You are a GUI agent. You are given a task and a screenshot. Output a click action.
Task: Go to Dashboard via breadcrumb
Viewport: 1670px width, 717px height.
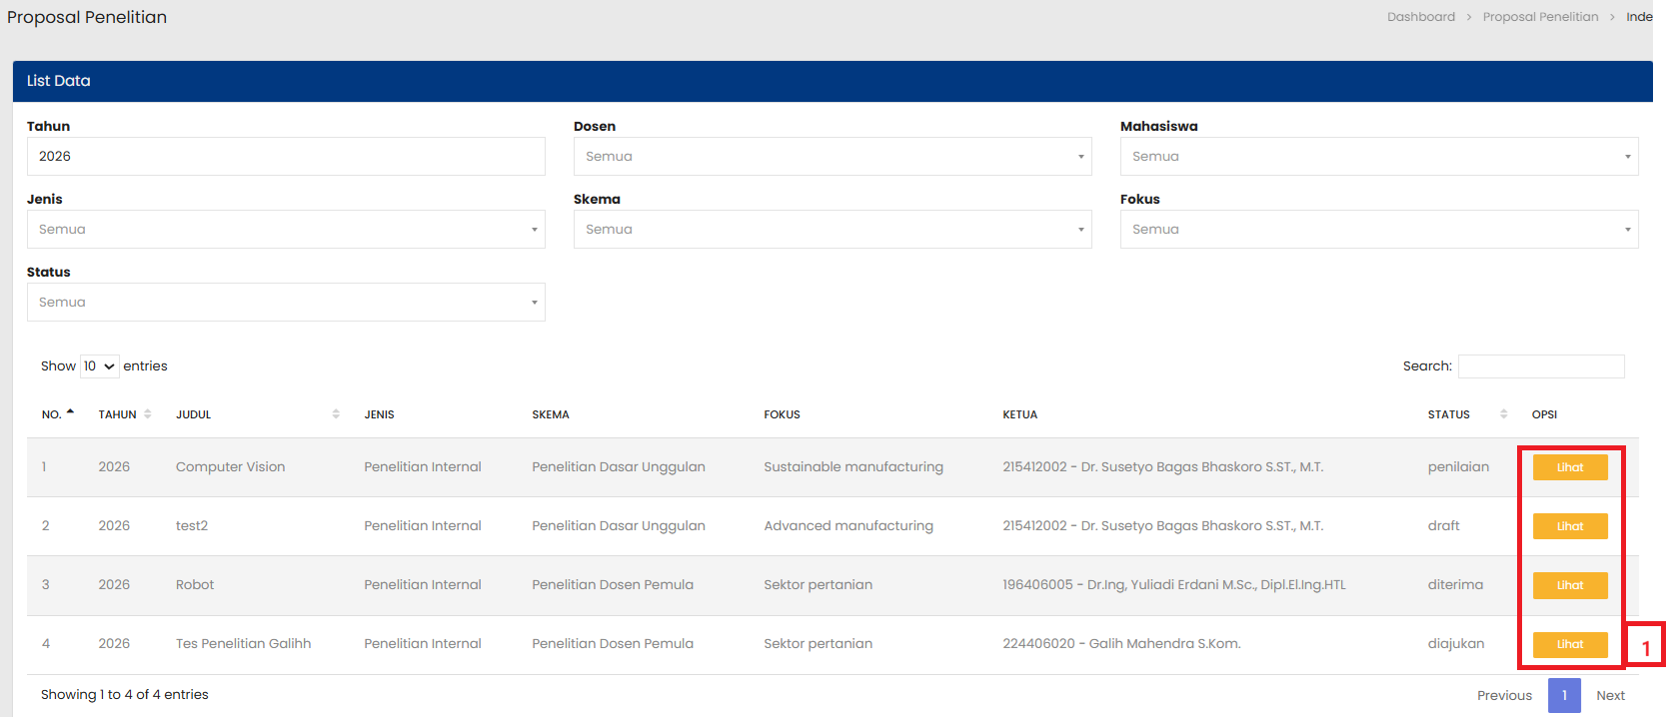pos(1420,17)
